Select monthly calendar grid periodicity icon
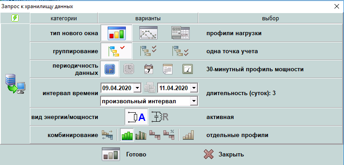This screenshot has width=344, height=165. coord(167,69)
